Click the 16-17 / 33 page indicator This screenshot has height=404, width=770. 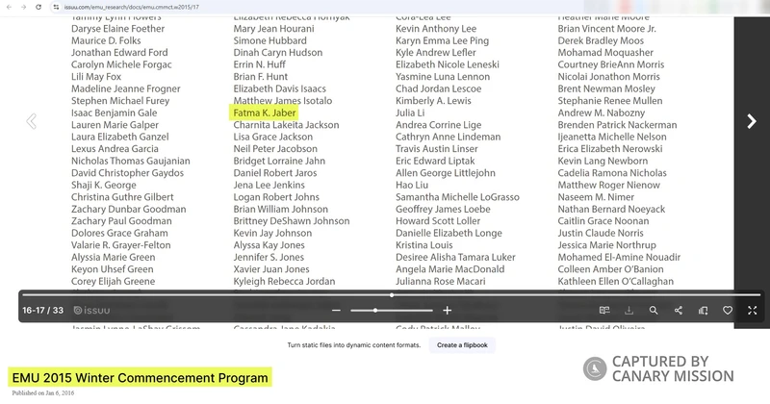[x=42, y=311]
